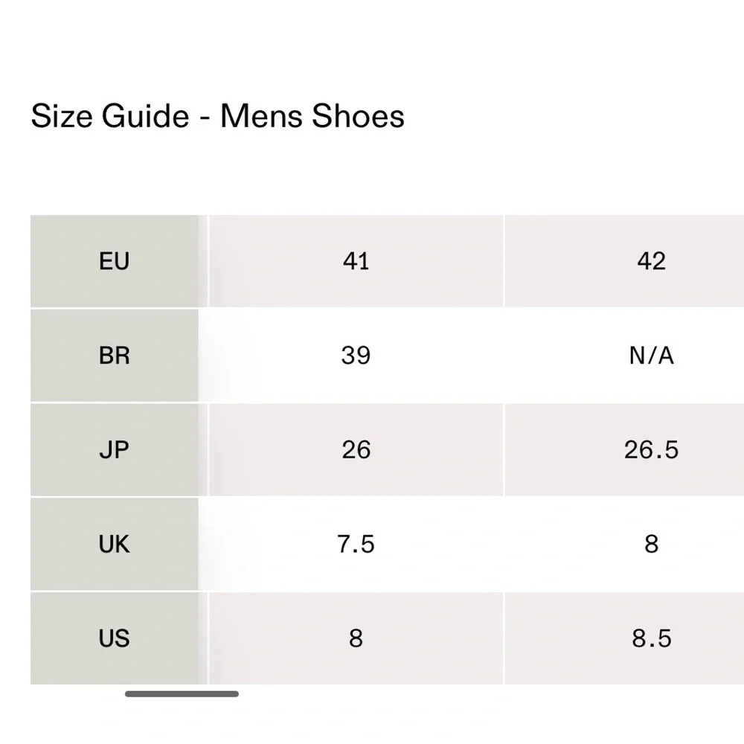Choose US size 8.5 cell
Screen dimensions: 744x744
coord(651,638)
